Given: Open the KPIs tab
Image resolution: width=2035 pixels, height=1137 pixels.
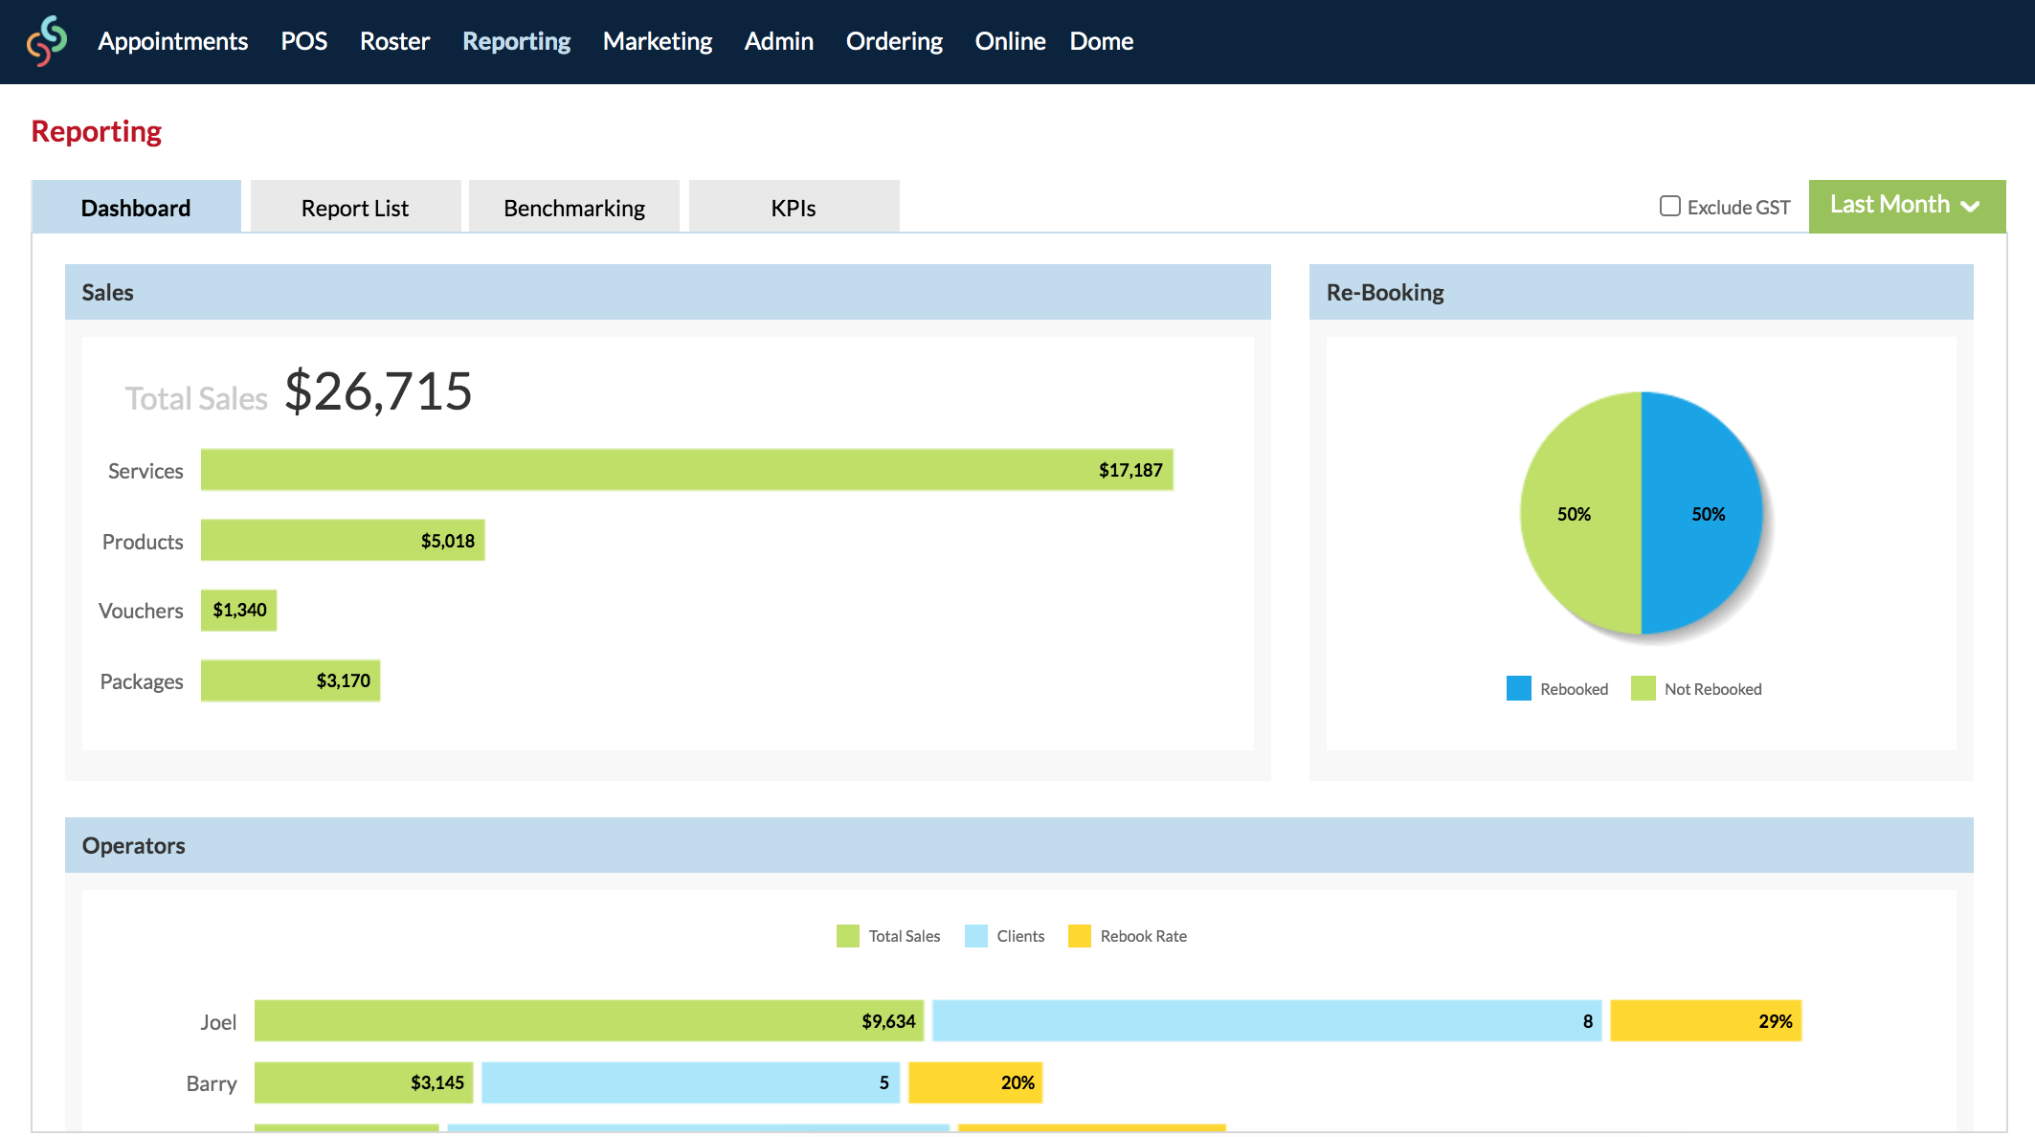Looking at the screenshot, I should coord(794,207).
